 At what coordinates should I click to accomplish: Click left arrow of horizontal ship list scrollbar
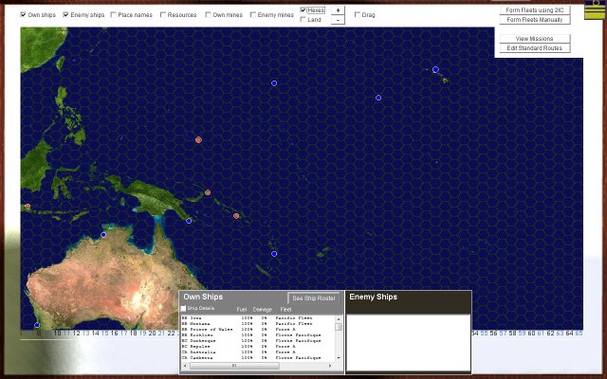184,365
